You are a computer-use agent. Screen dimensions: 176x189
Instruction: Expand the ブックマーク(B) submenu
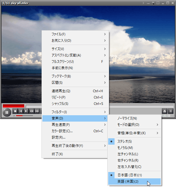coord(75,76)
